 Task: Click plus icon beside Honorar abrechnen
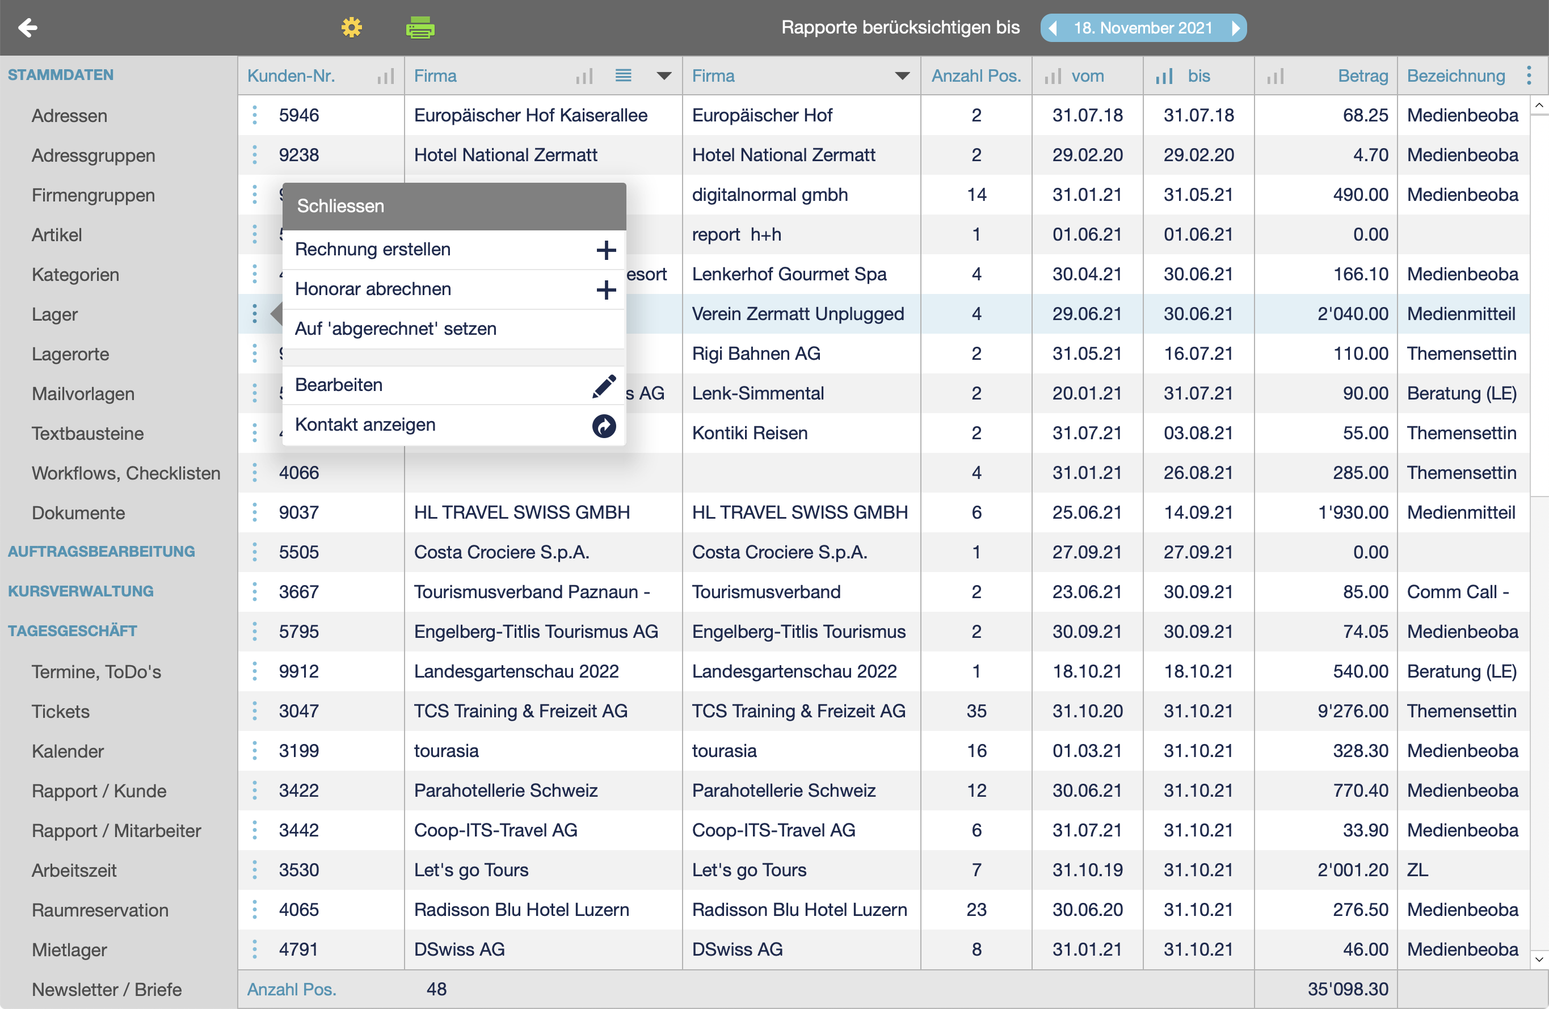[x=606, y=289]
